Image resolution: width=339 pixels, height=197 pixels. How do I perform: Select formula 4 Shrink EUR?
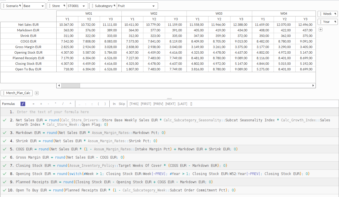(169, 141)
